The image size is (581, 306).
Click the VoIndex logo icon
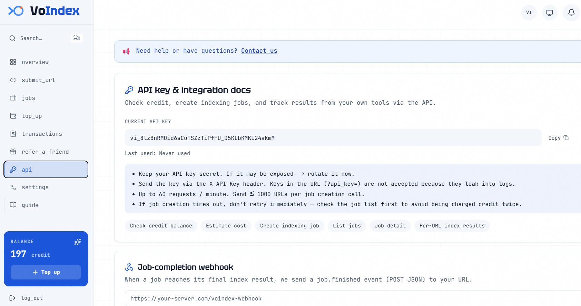[16, 11]
